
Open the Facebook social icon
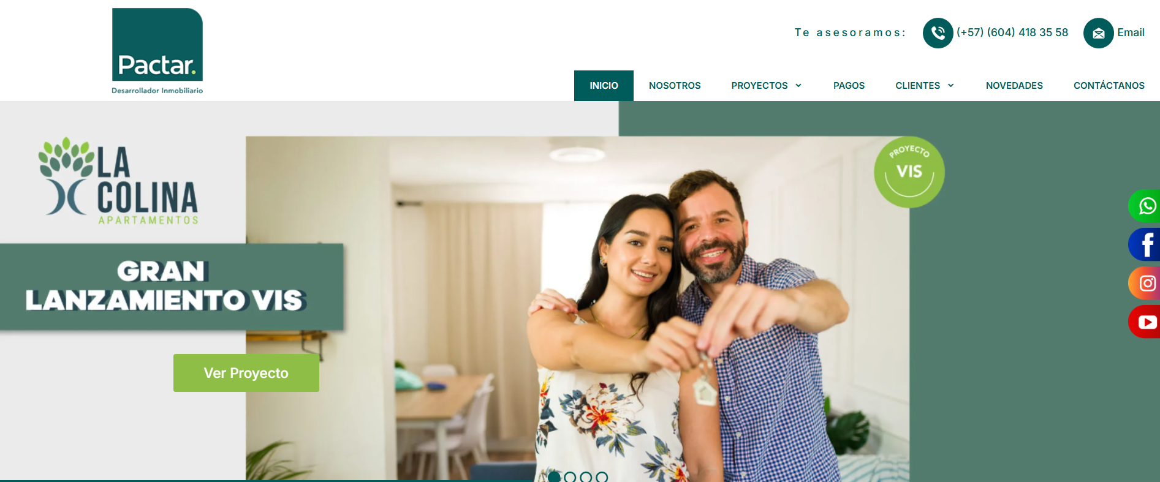pyautogui.click(x=1145, y=244)
